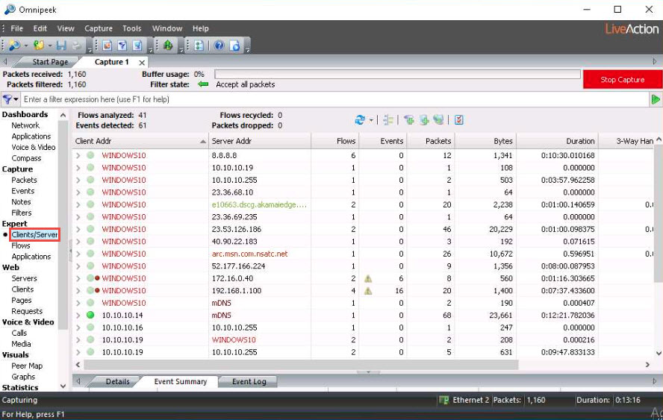Click the bright green dot of 10.10.10.14 row

90,316
